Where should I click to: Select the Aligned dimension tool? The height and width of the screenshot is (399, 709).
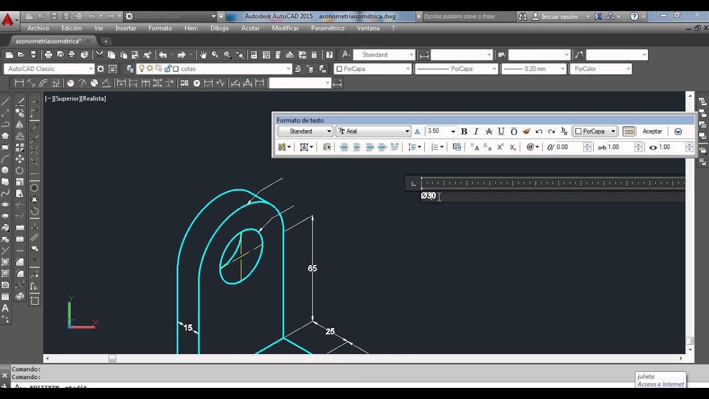32,83
